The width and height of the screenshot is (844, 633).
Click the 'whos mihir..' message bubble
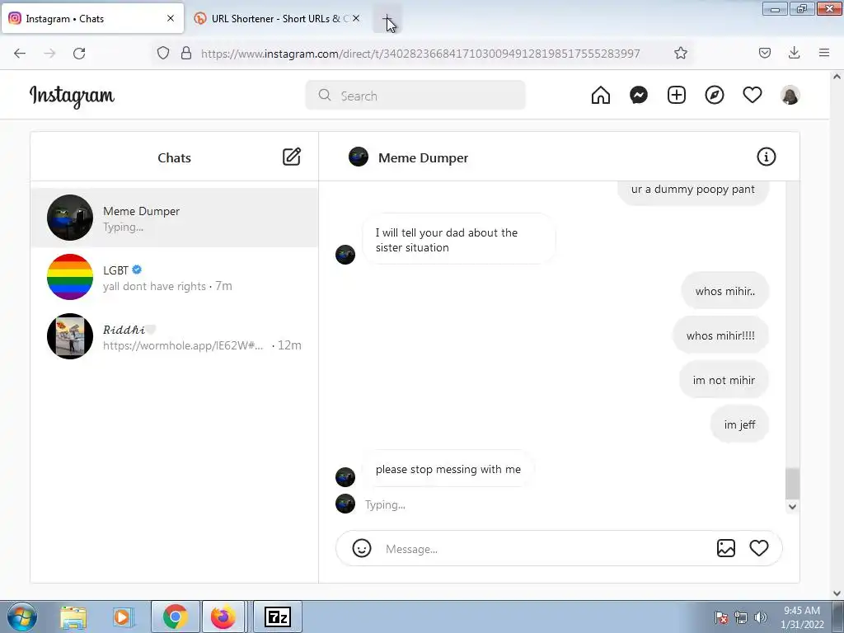click(724, 291)
